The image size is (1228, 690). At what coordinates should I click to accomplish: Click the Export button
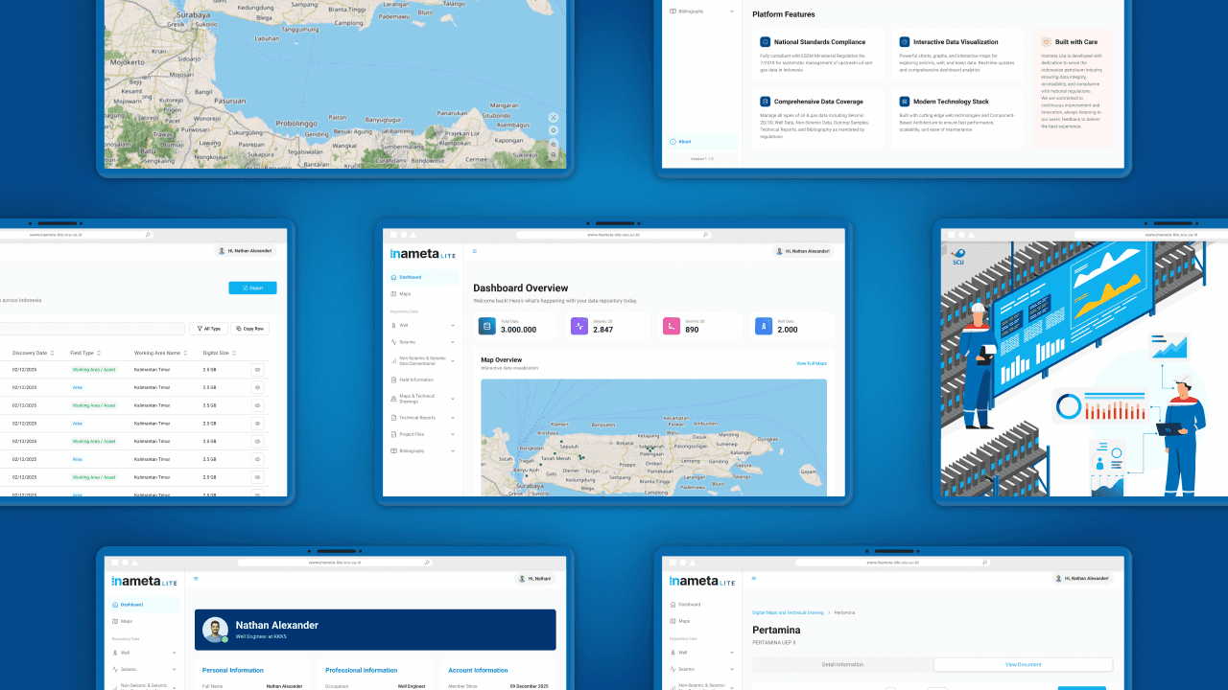(x=252, y=287)
